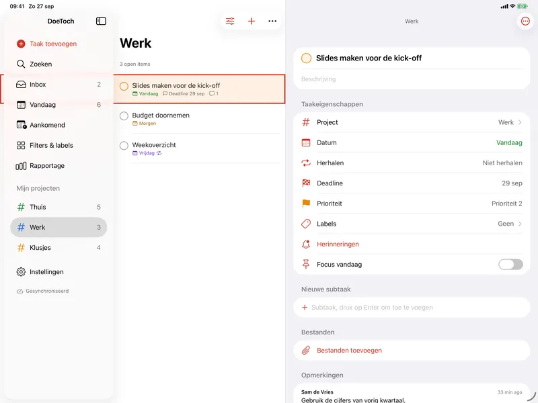Click the Vandaag calendar icon in sidebar
Image resolution: width=538 pixels, height=403 pixels.
coord(21,105)
